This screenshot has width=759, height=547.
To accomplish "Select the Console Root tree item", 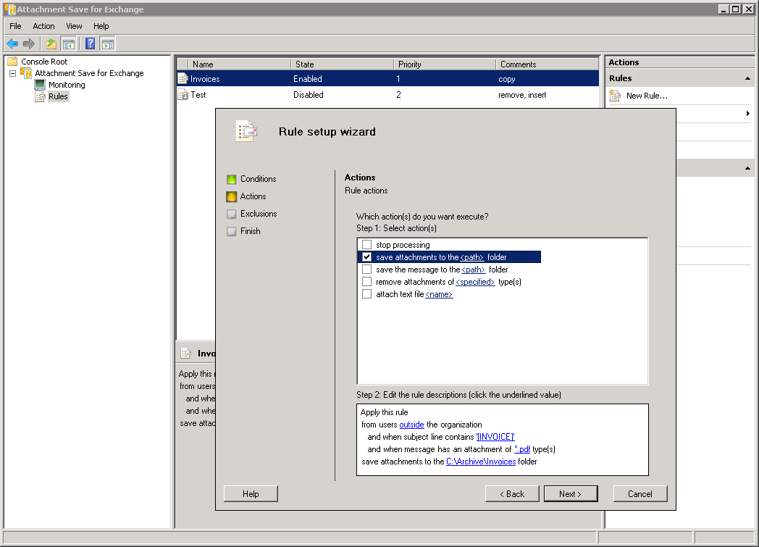I will (x=44, y=62).
